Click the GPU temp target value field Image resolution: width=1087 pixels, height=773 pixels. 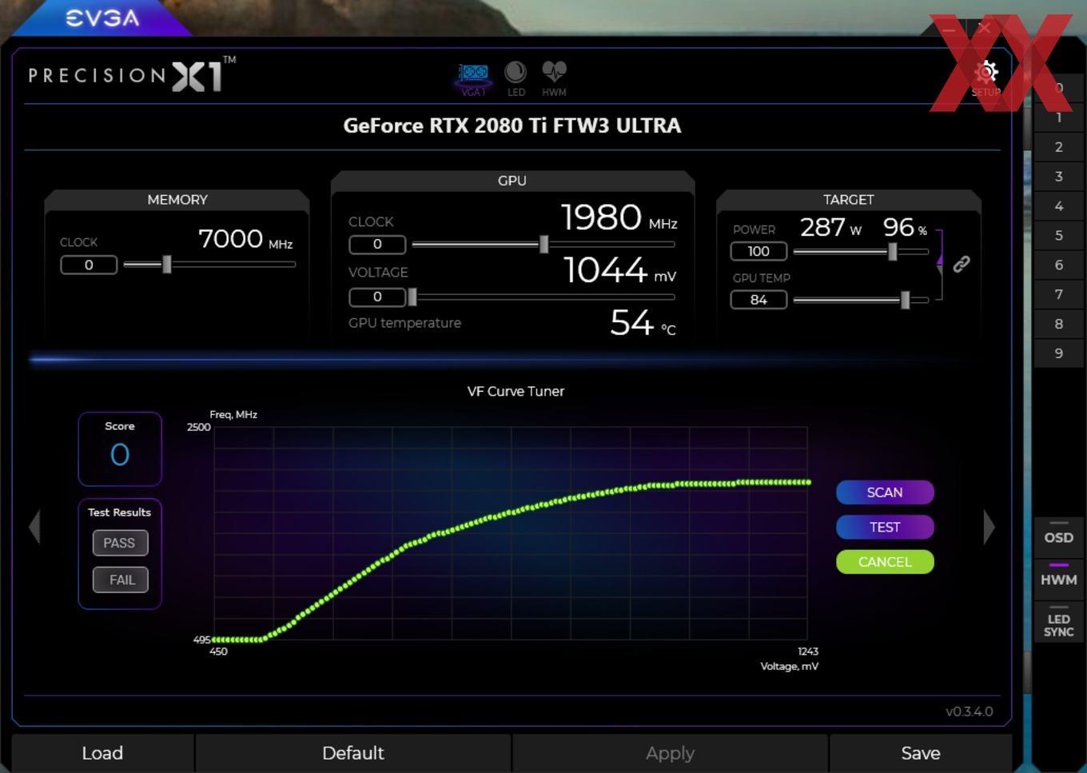click(x=759, y=300)
